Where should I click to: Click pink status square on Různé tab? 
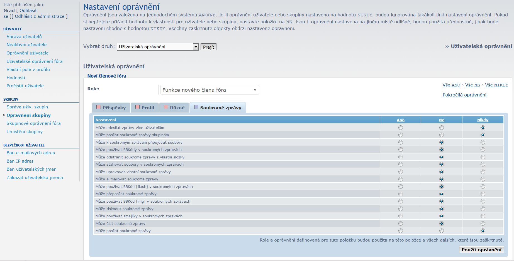166,107
